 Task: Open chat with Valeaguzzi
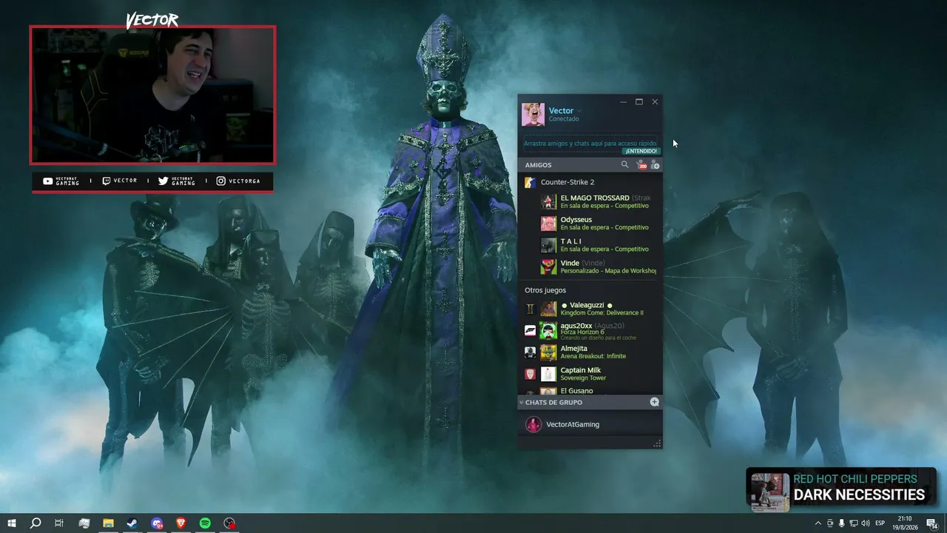tap(590, 309)
